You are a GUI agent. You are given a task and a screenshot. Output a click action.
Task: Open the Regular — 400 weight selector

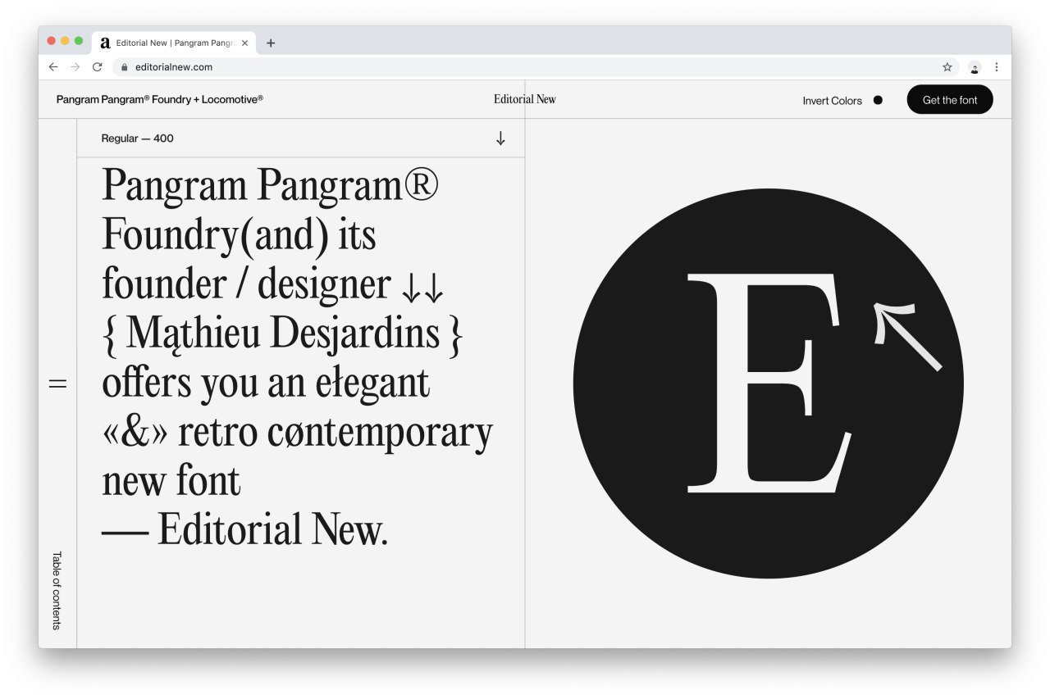point(301,138)
